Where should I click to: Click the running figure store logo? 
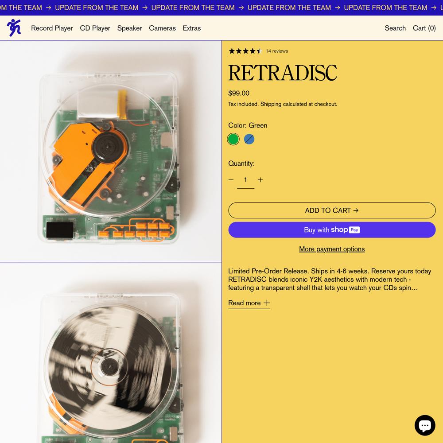(x=14, y=27)
